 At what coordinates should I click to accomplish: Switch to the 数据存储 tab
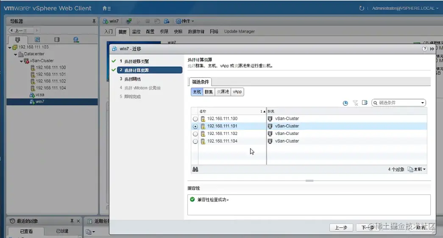tap(196, 31)
